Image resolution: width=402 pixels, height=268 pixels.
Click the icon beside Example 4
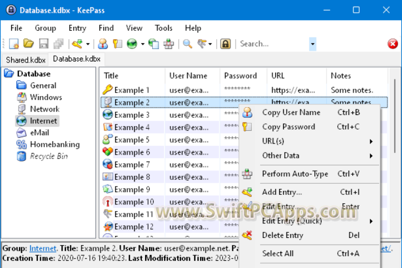pos(108,127)
